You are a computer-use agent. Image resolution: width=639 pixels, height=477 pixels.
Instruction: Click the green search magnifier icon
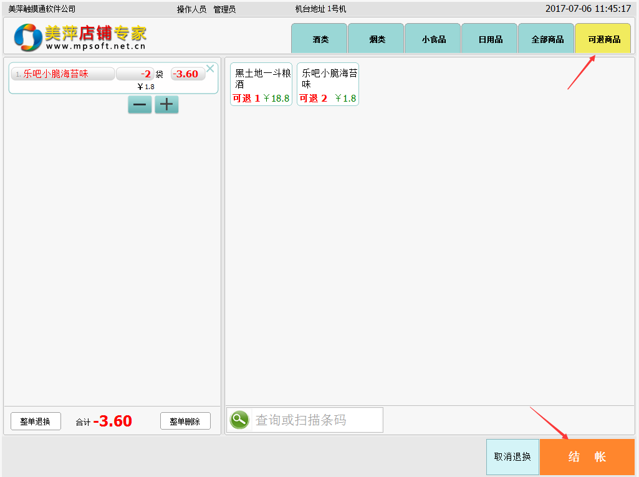(239, 420)
